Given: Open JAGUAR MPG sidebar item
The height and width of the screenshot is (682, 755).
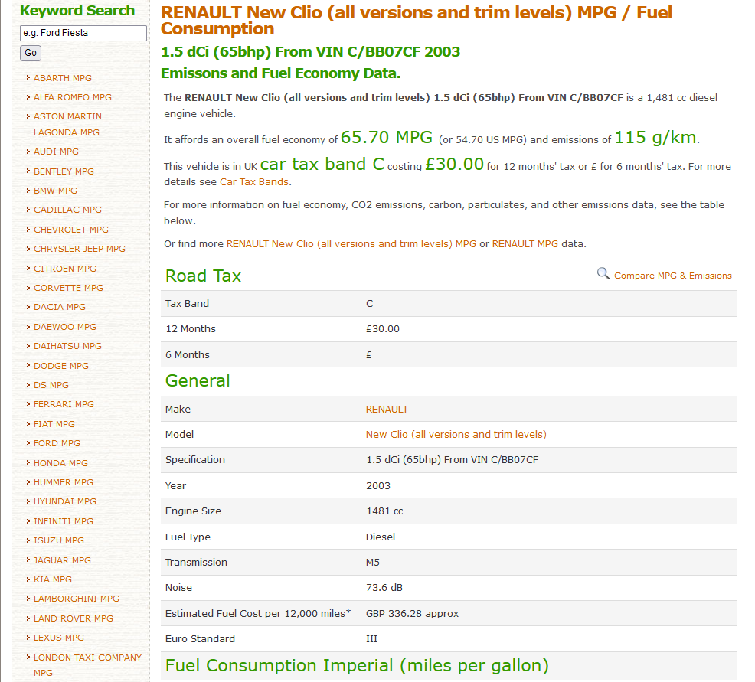Looking at the screenshot, I should click(x=62, y=560).
